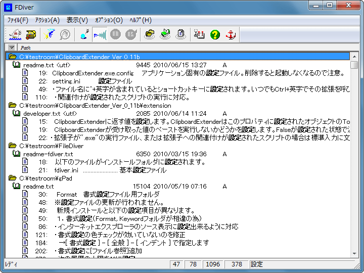
Task: Click the FDiver title bar app icon
Action: coord(8,8)
